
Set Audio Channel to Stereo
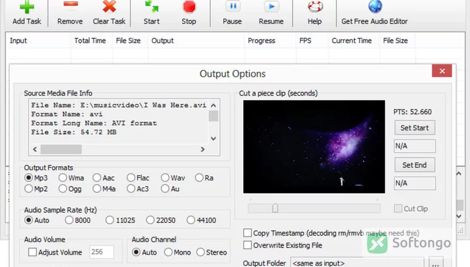coord(200,252)
